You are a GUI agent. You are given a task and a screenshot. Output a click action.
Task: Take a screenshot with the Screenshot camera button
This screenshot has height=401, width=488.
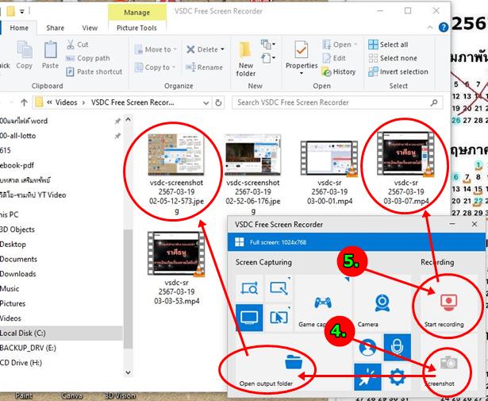[448, 363]
